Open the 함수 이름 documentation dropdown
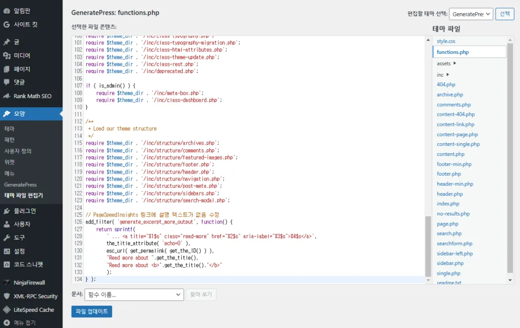Image resolution: width=520 pixels, height=328 pixels. click(x=134, y=294)
